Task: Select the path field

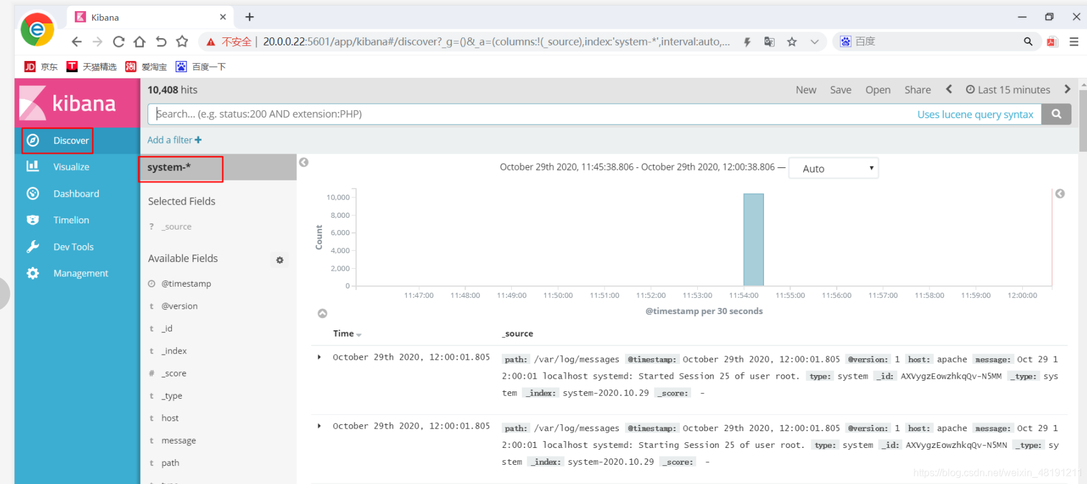Action: point(170,463)
